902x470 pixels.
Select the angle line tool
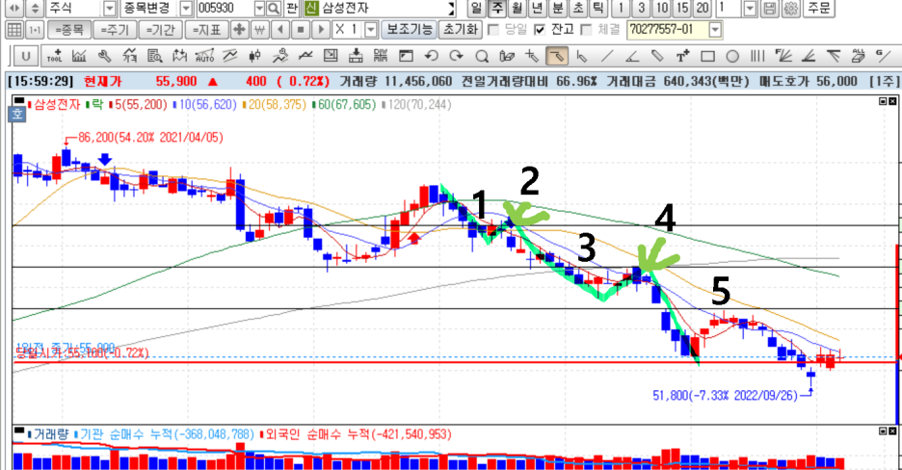click(632, 56)
